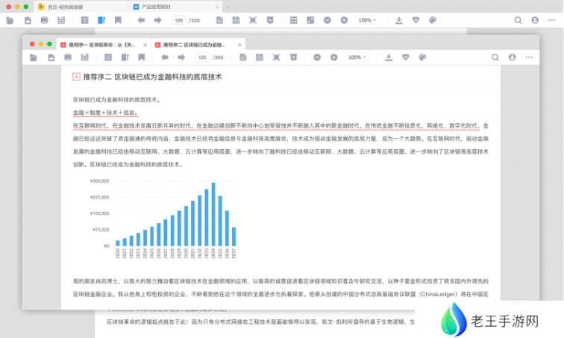Click presentation icon in back window toolbar
Image resolution: width=564 pixels, height=338 pixels.
pos(270,20)
